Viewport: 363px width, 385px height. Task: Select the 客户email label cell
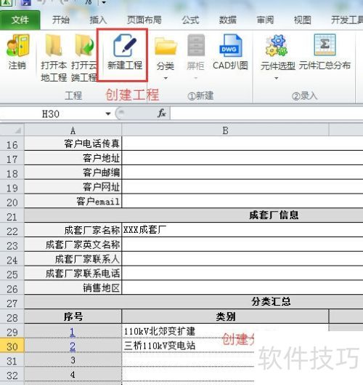(73, 202)
